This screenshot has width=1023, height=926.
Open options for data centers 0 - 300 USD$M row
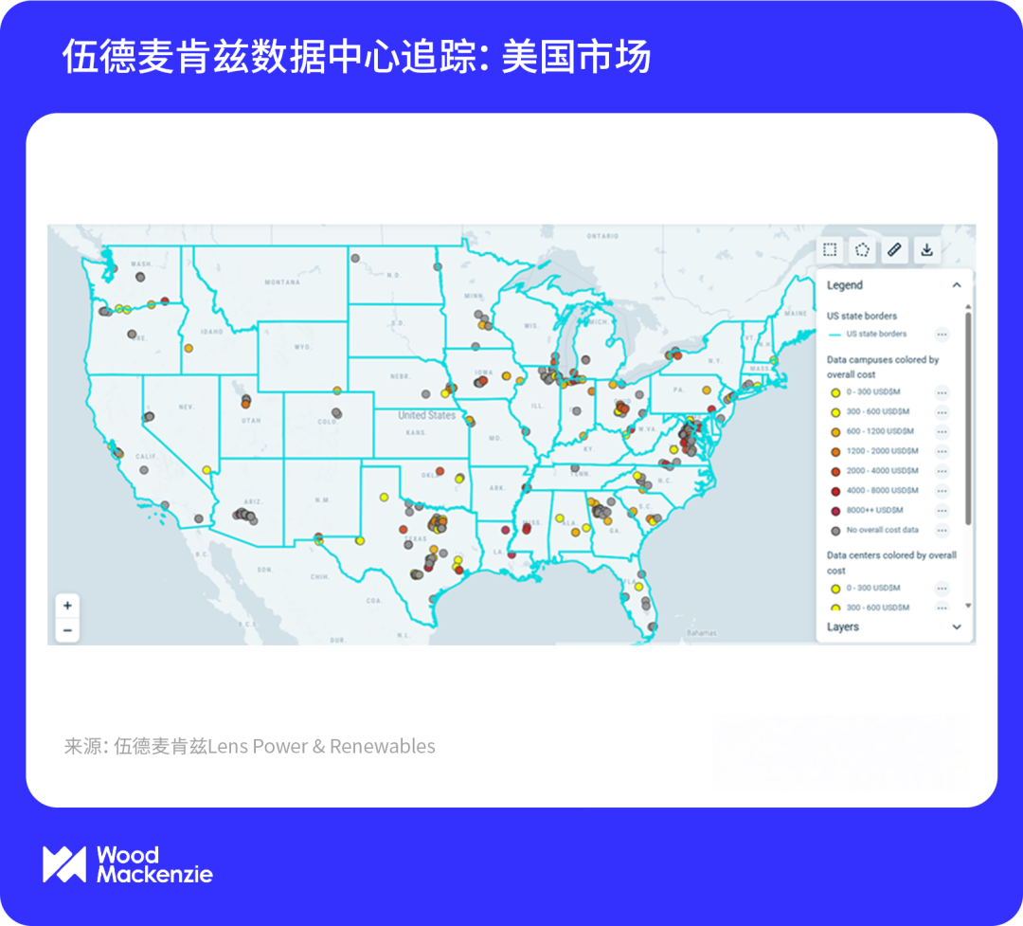coord(942,589)
